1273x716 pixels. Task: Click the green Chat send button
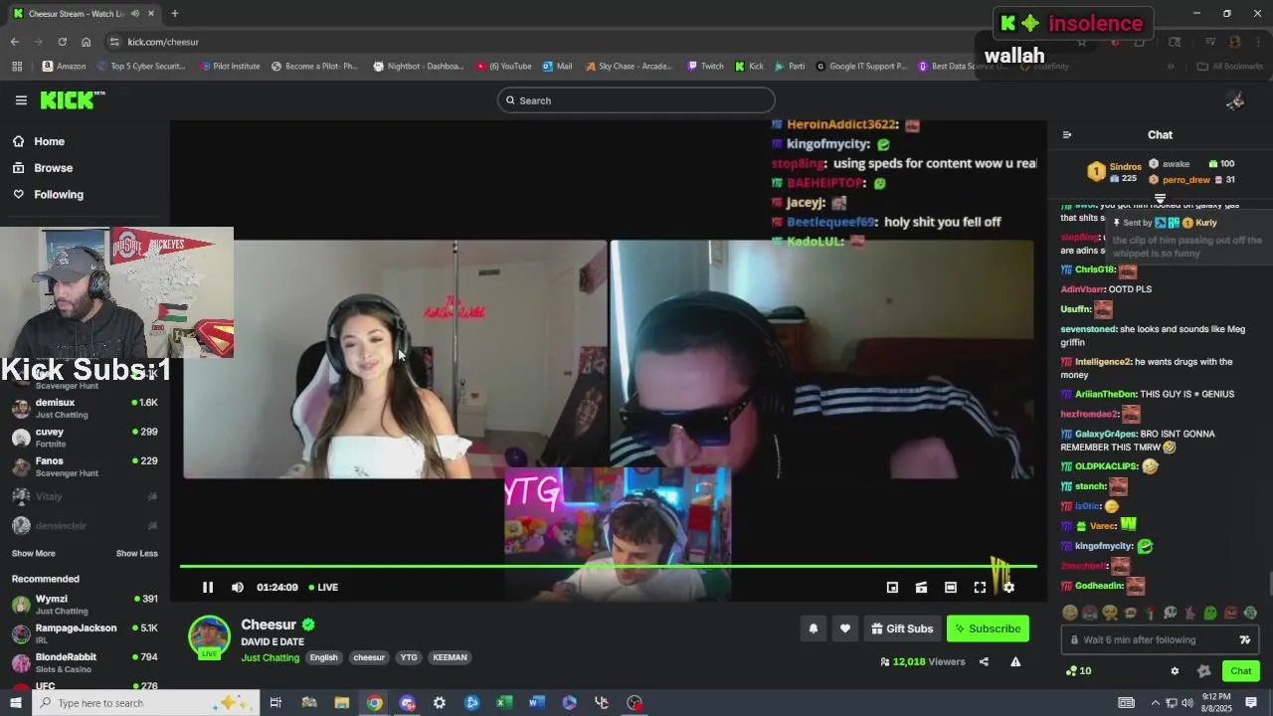(1240, 671)
